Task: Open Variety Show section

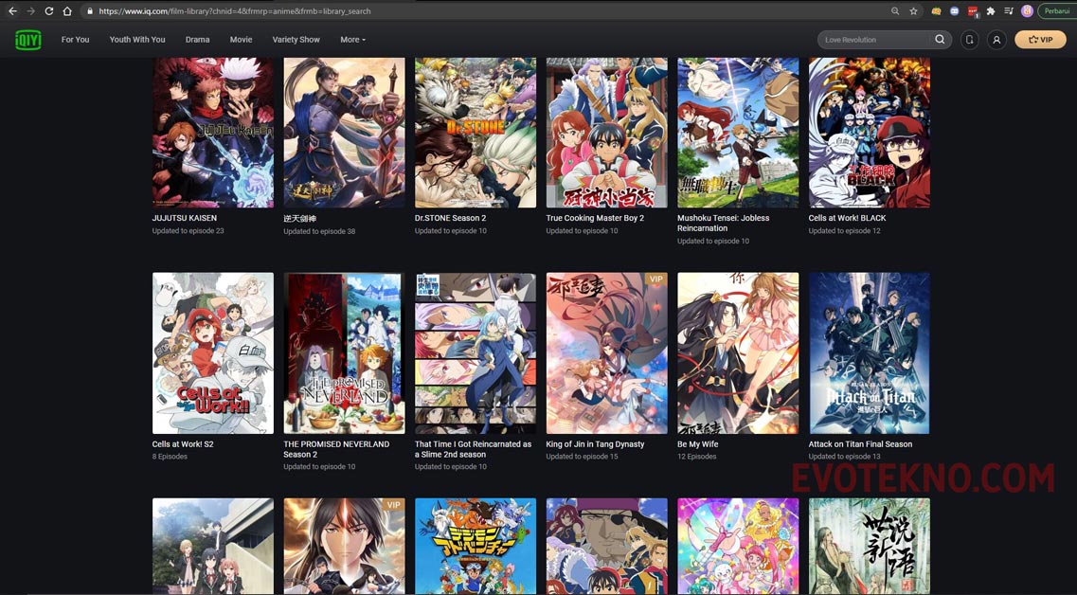Action: pyautogui.click(x=296, y=40)
